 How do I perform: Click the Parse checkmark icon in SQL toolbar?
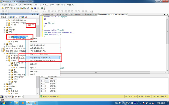pyautogui.click(x=46, y=11)
